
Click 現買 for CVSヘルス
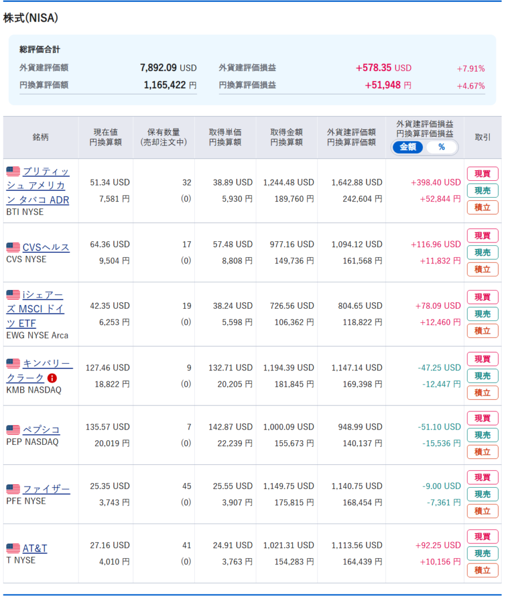(482, 235)
